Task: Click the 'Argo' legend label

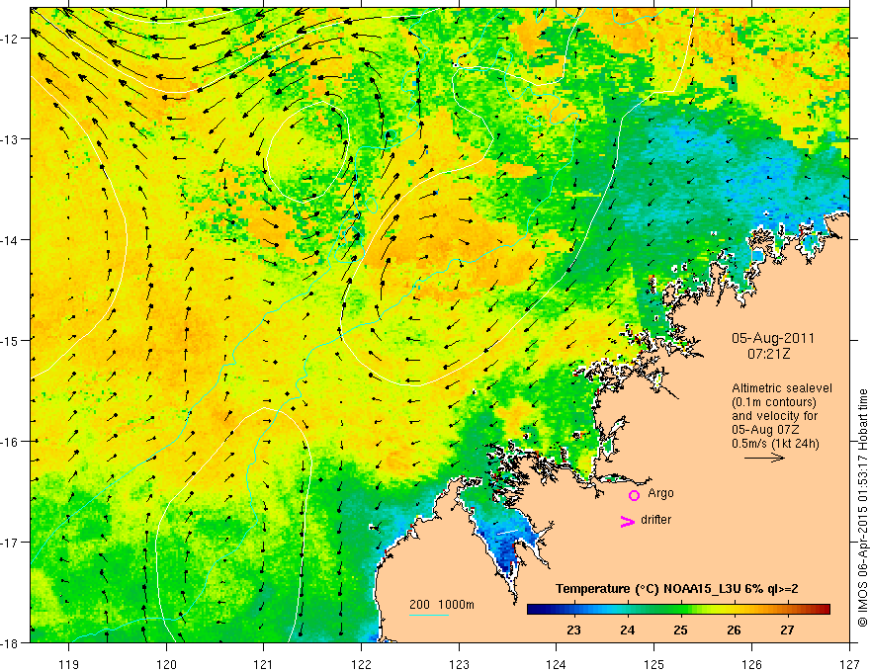Action: click(660, 493)
